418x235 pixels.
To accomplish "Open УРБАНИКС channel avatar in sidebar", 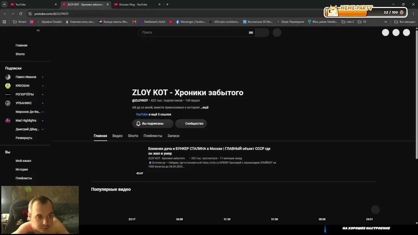I will point(8,103).
